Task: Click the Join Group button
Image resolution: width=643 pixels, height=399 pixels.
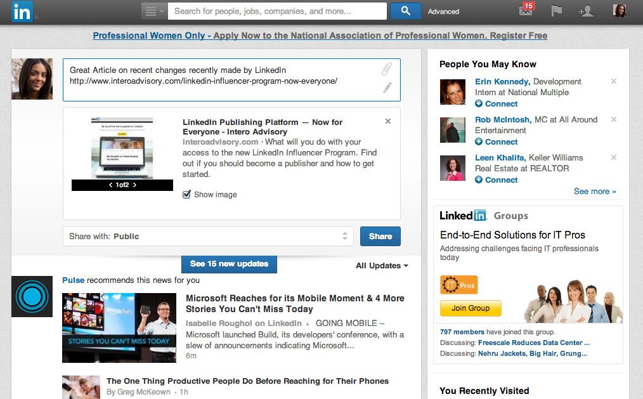Action: pos(471,308)
